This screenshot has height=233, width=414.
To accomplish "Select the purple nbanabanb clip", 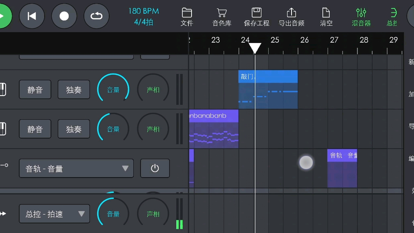I will click(214, 129).
